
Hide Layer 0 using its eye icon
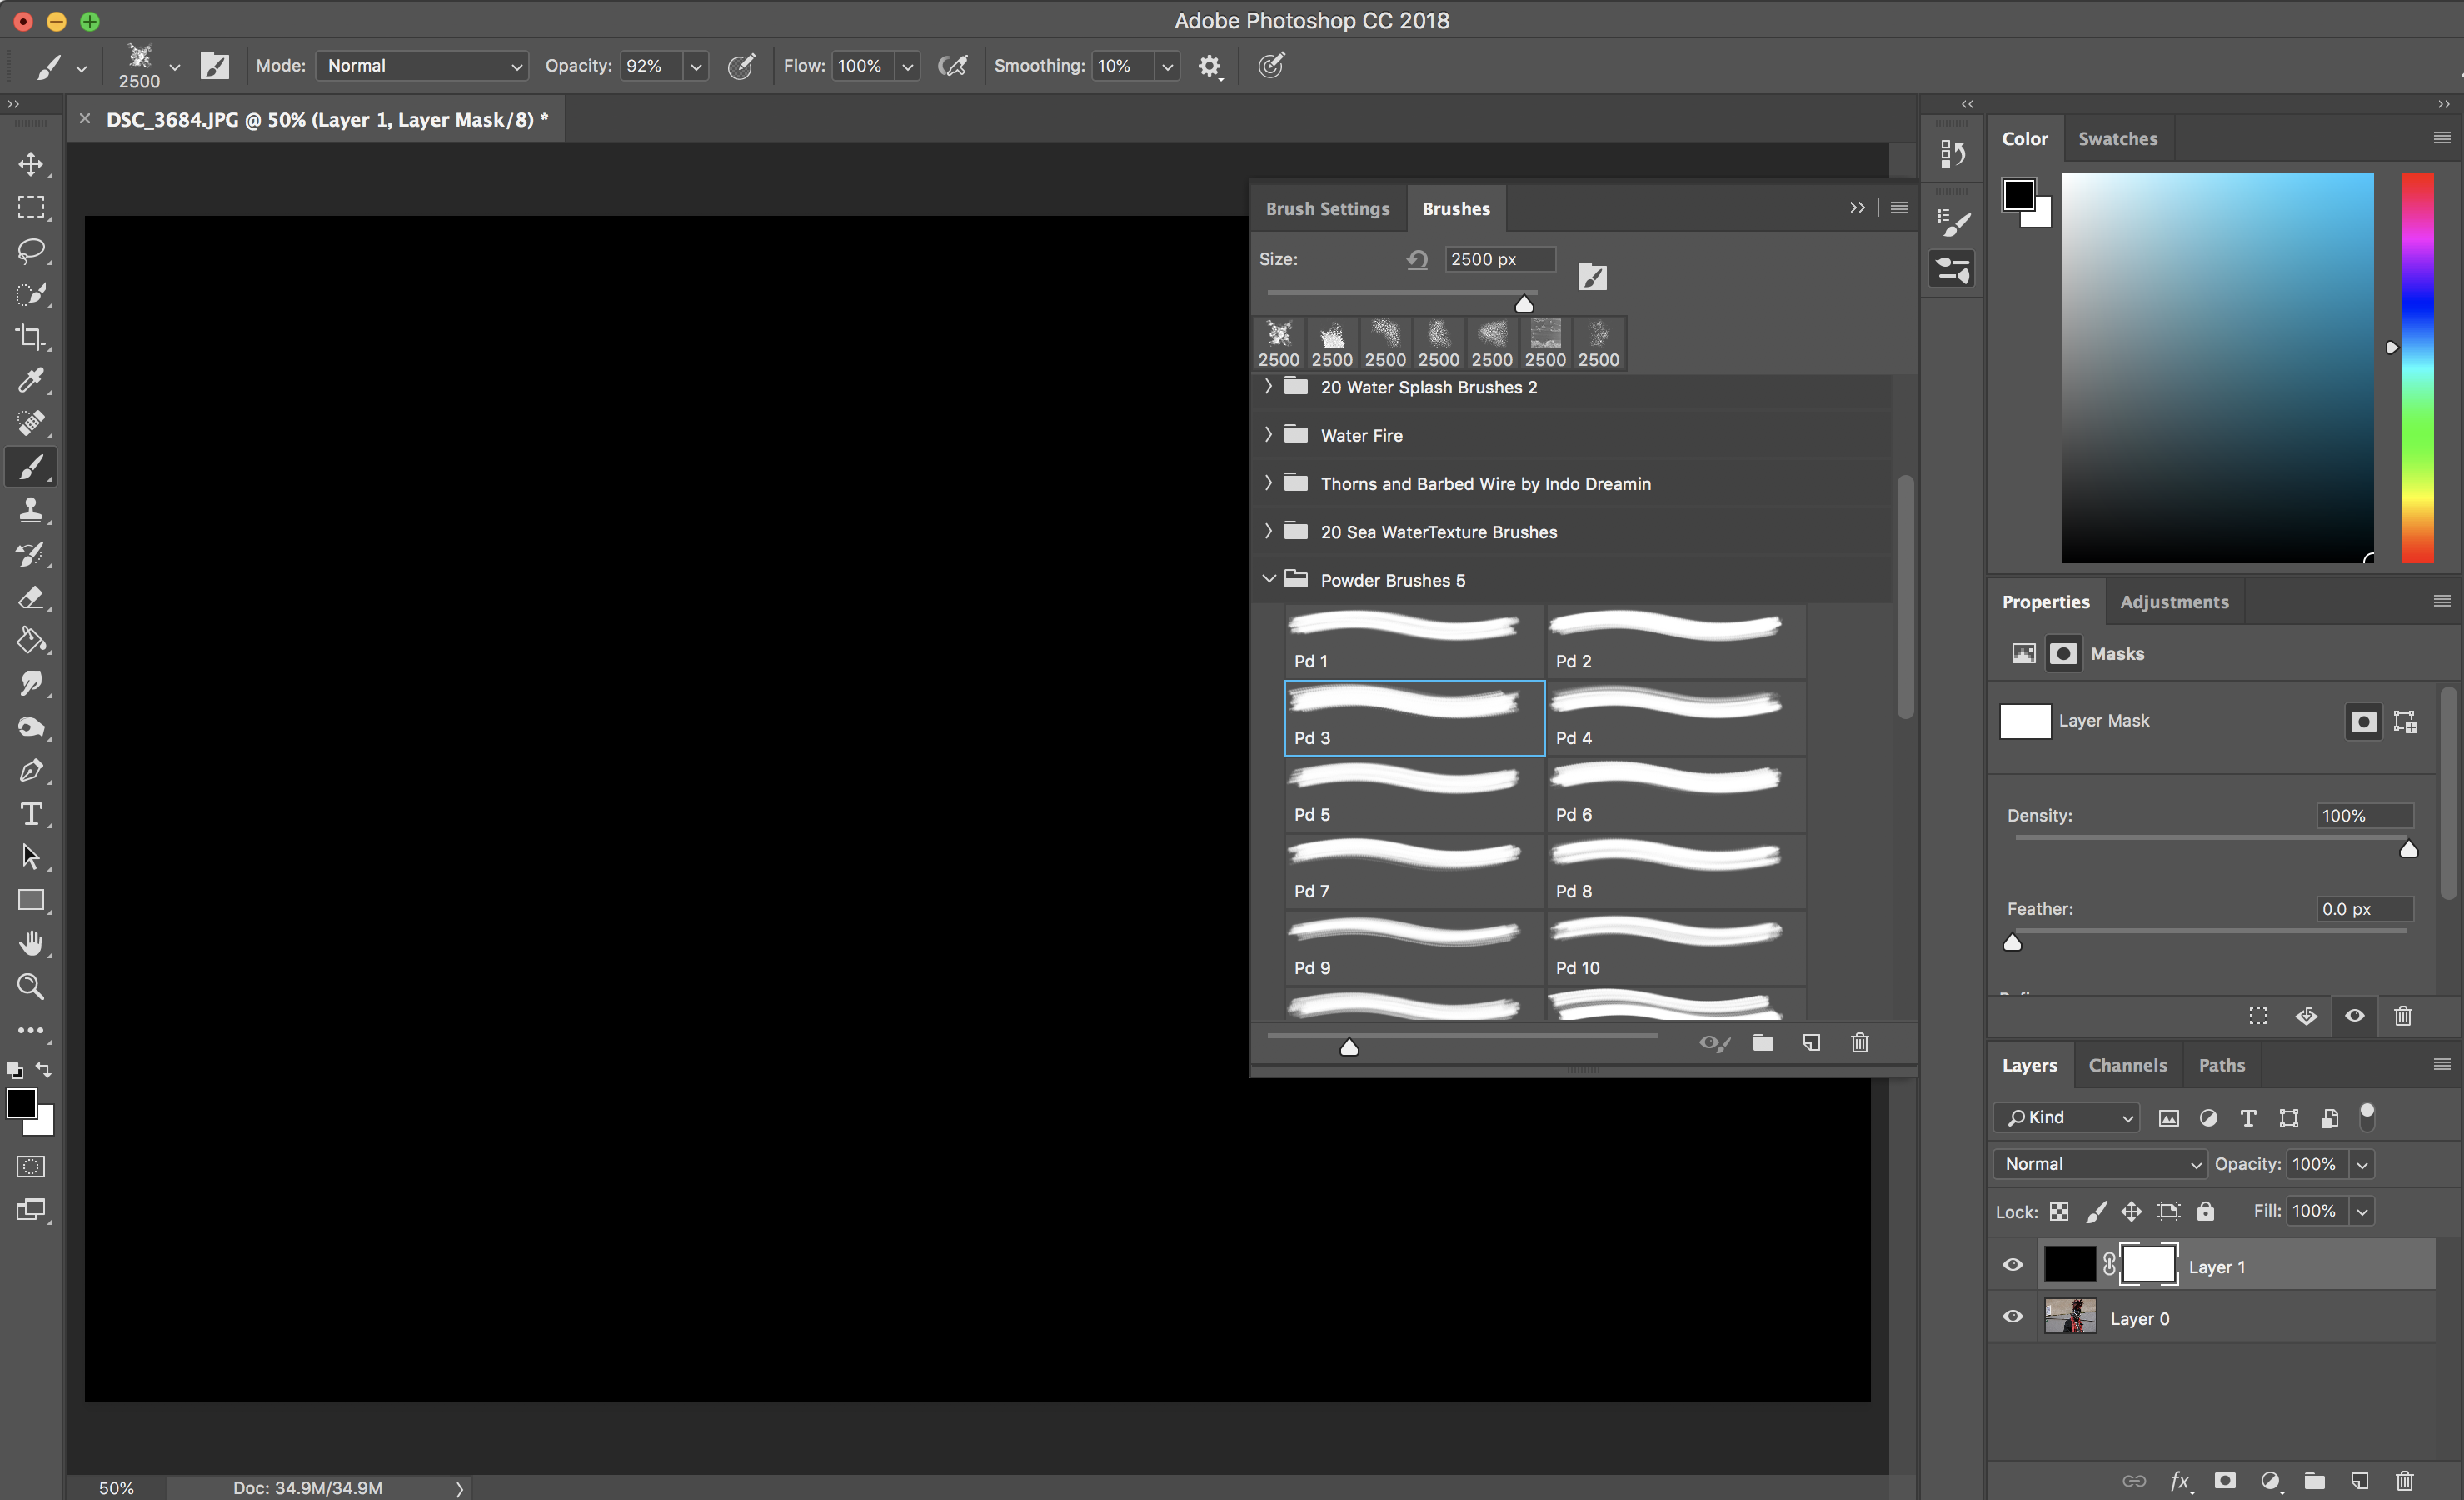[x=2013, y=1317]
